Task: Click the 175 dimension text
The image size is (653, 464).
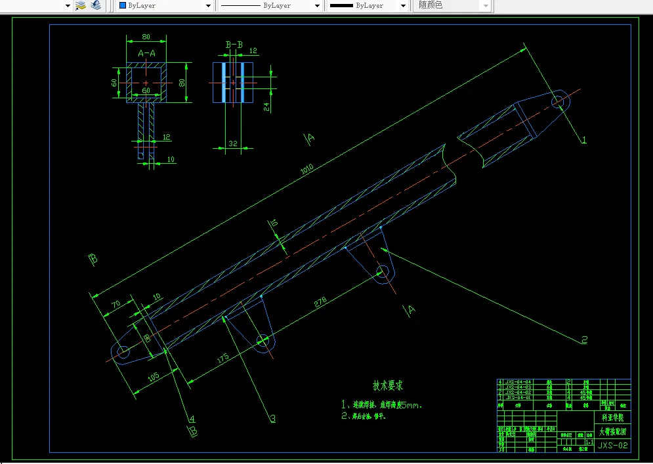Action: click(223, 358)
